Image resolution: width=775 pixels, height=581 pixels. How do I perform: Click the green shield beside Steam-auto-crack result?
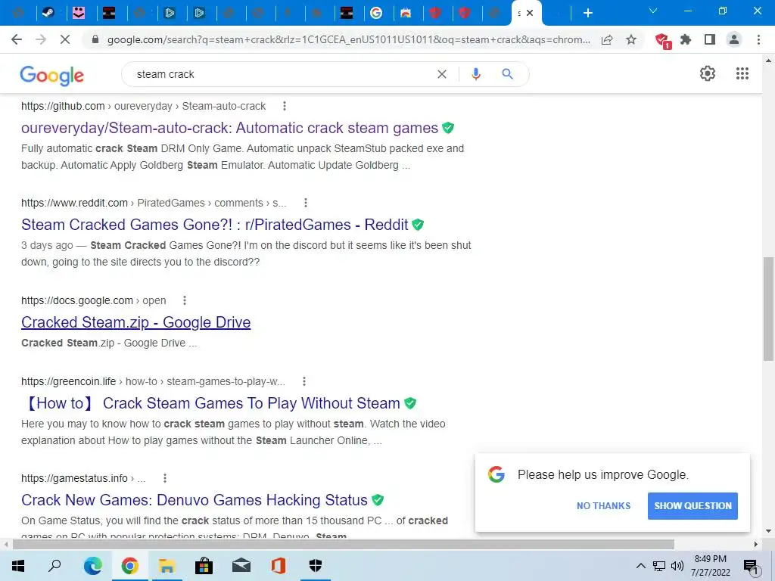[x=448, y=128]
